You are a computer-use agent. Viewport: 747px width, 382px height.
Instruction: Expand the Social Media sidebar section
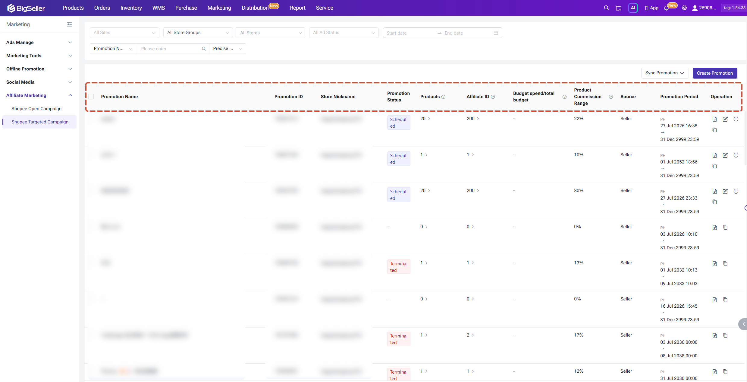39,82
